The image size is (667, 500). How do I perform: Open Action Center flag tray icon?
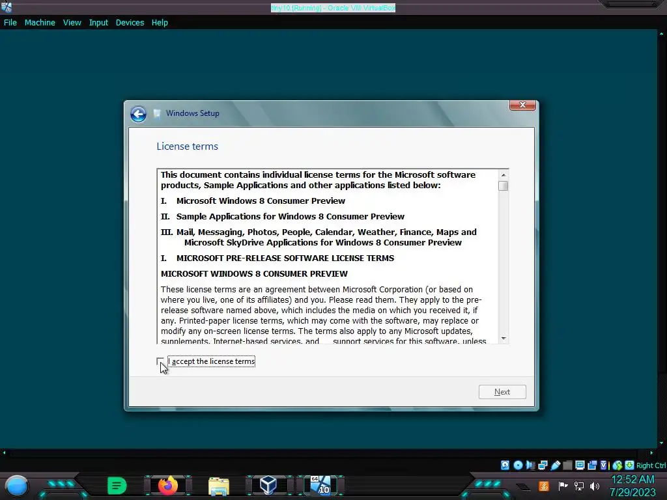click(x=563, y=486)
